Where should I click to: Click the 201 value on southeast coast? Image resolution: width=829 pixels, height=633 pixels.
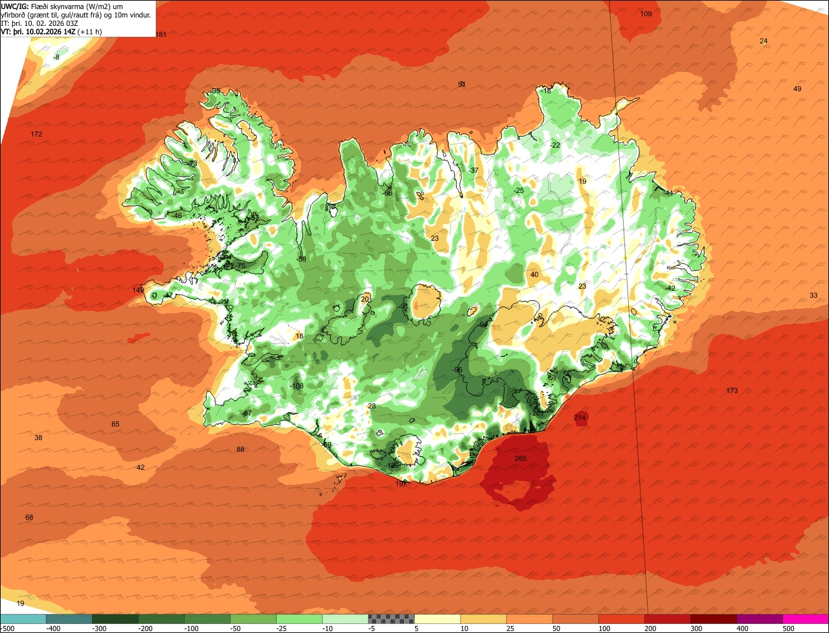[x=538, y=413]
